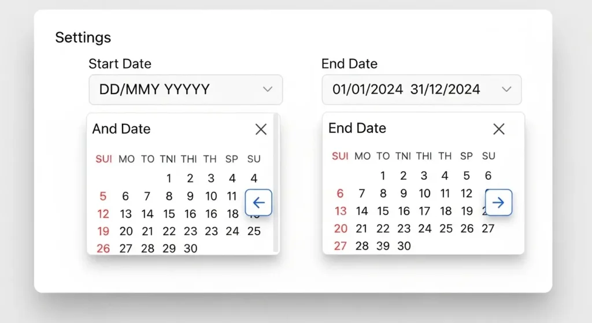Viewport: 592px width, 323px height.
Task: Select day 25 in the left calendar
Action: coord(254,231)
